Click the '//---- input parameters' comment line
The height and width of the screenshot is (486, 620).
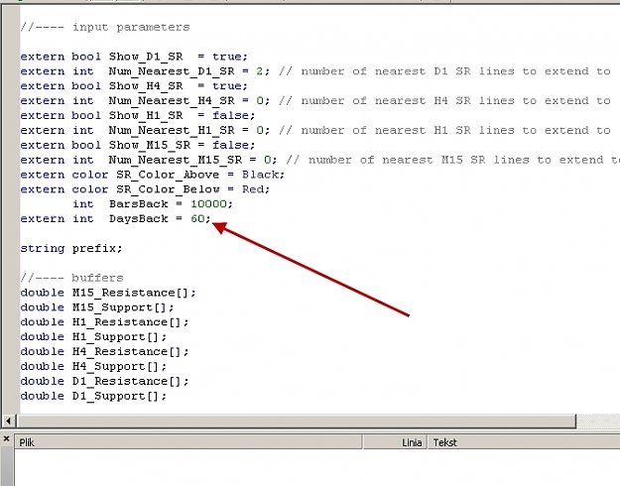pos(105,28)
